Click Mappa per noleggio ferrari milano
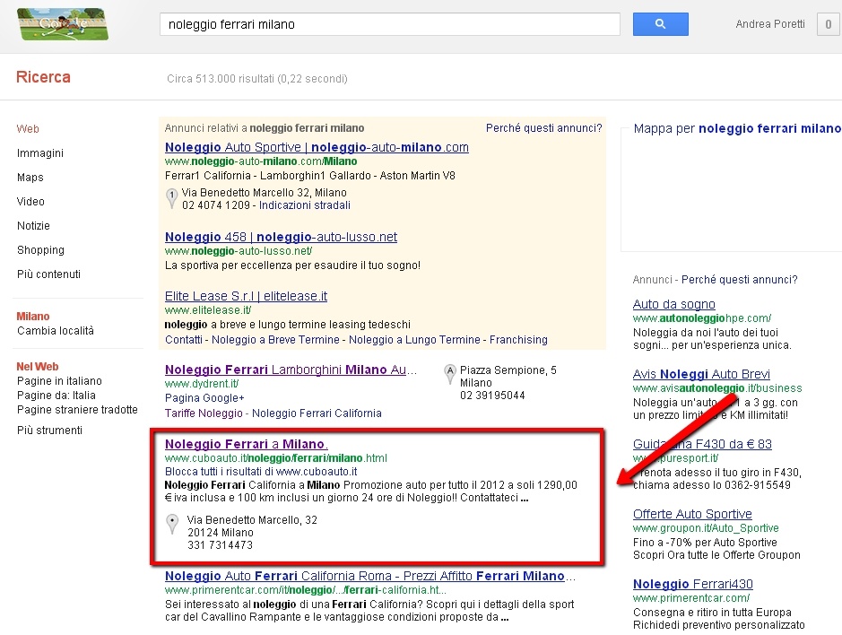The height and width of the screenshot is (635, 842). tap(737, 128)
